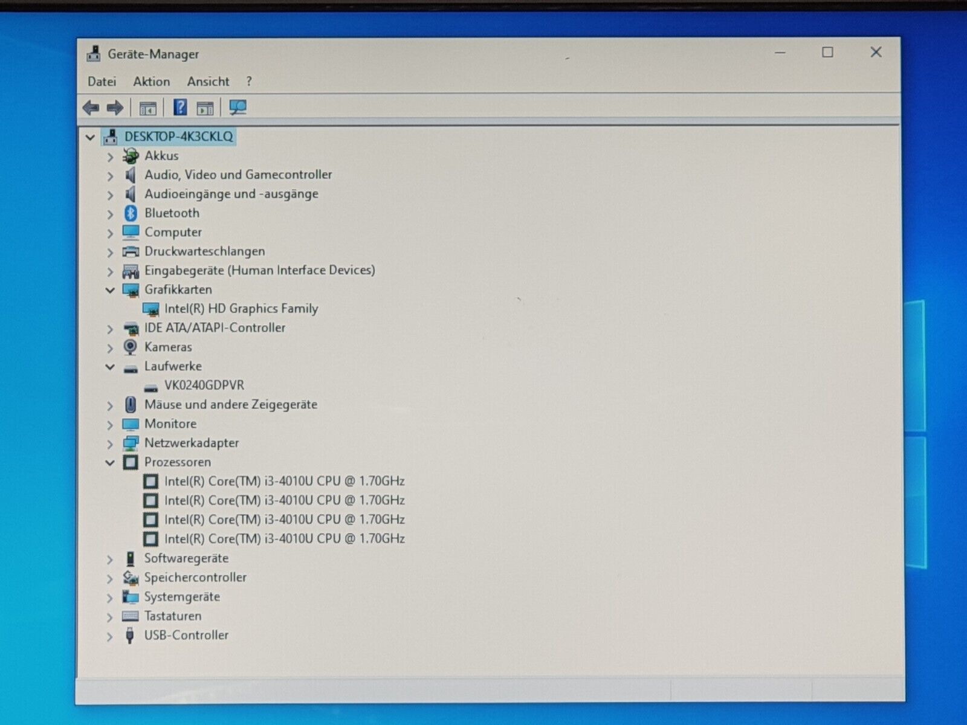Select the Monitore label
Image resolution: width=967 pixels, height=725 pixels.
tap(170, 424)
